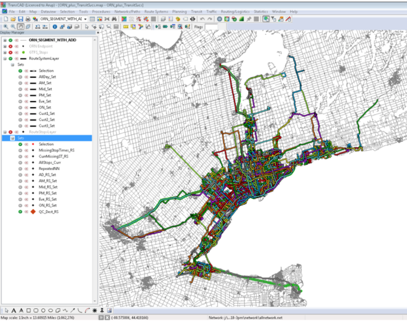
Task: Click the Mid_Set black line style swatch
Action: point(33,89)
